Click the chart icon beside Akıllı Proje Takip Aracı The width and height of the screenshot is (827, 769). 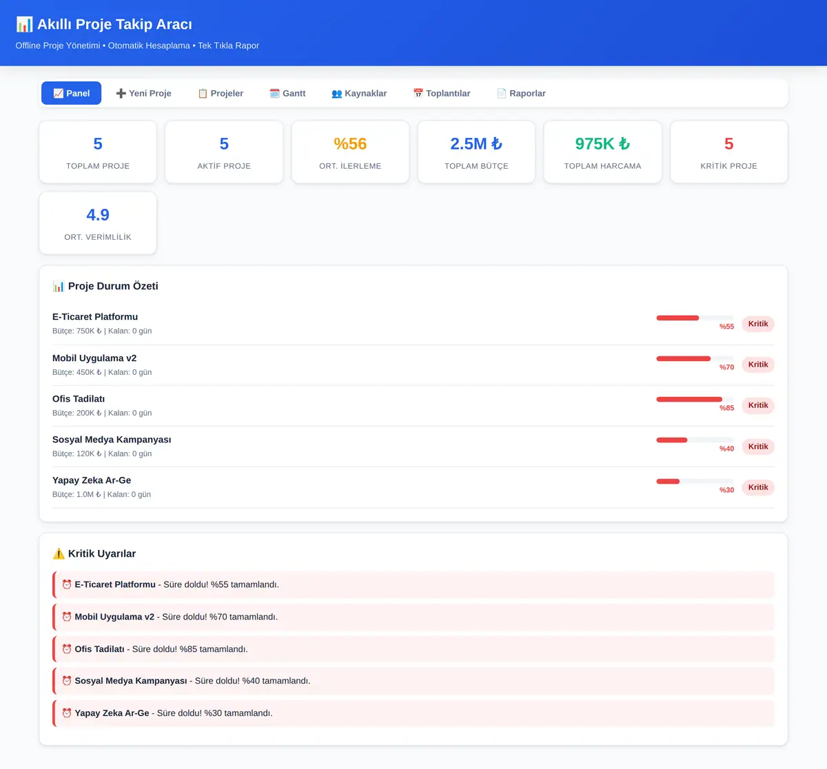(x=24, y=25)
